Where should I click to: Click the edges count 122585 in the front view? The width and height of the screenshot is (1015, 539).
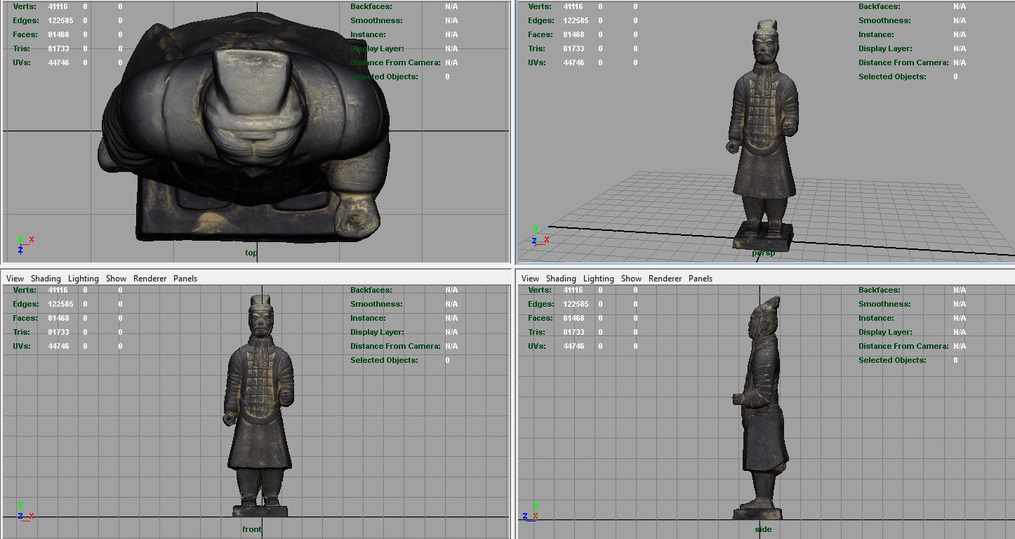coord(60,304)
